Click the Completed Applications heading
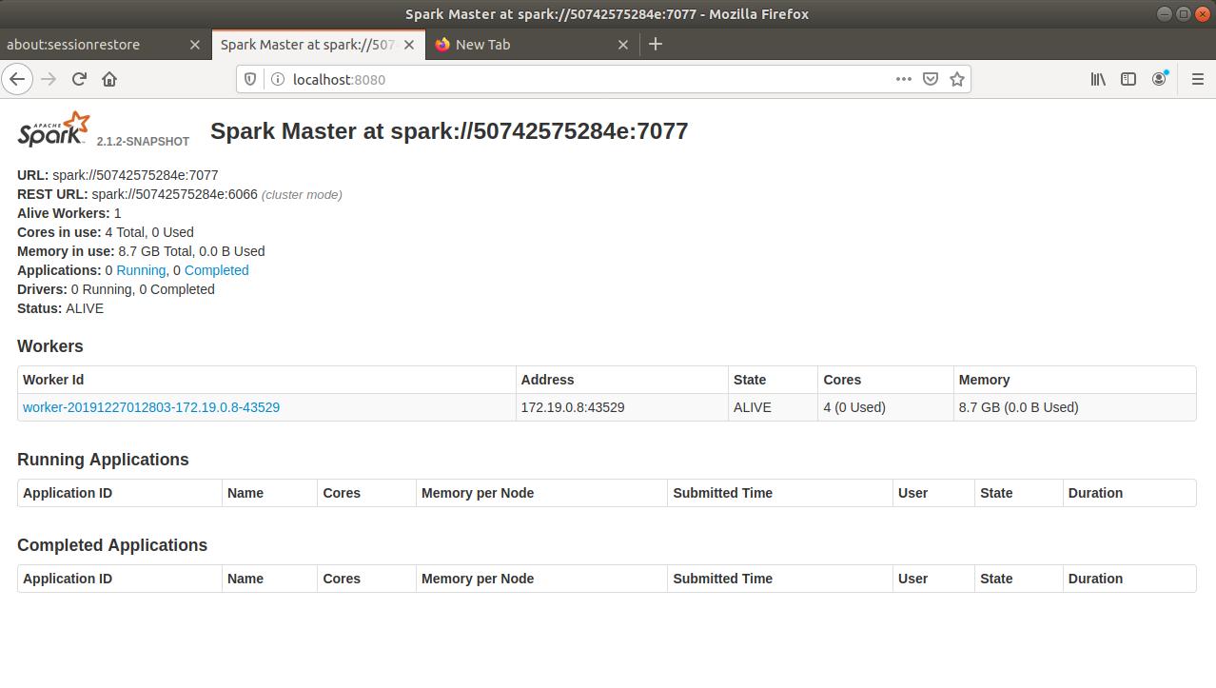Image resolution: width=1216 pixels, height=688 pixels. (x=112, y=545)
